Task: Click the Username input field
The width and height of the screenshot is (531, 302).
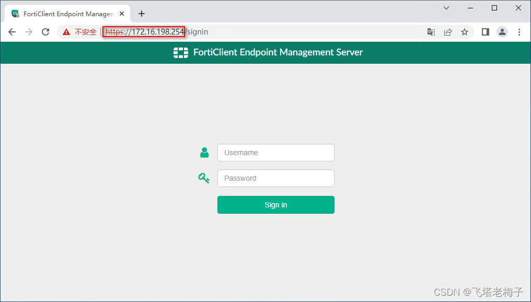Action: pos(275,153)
